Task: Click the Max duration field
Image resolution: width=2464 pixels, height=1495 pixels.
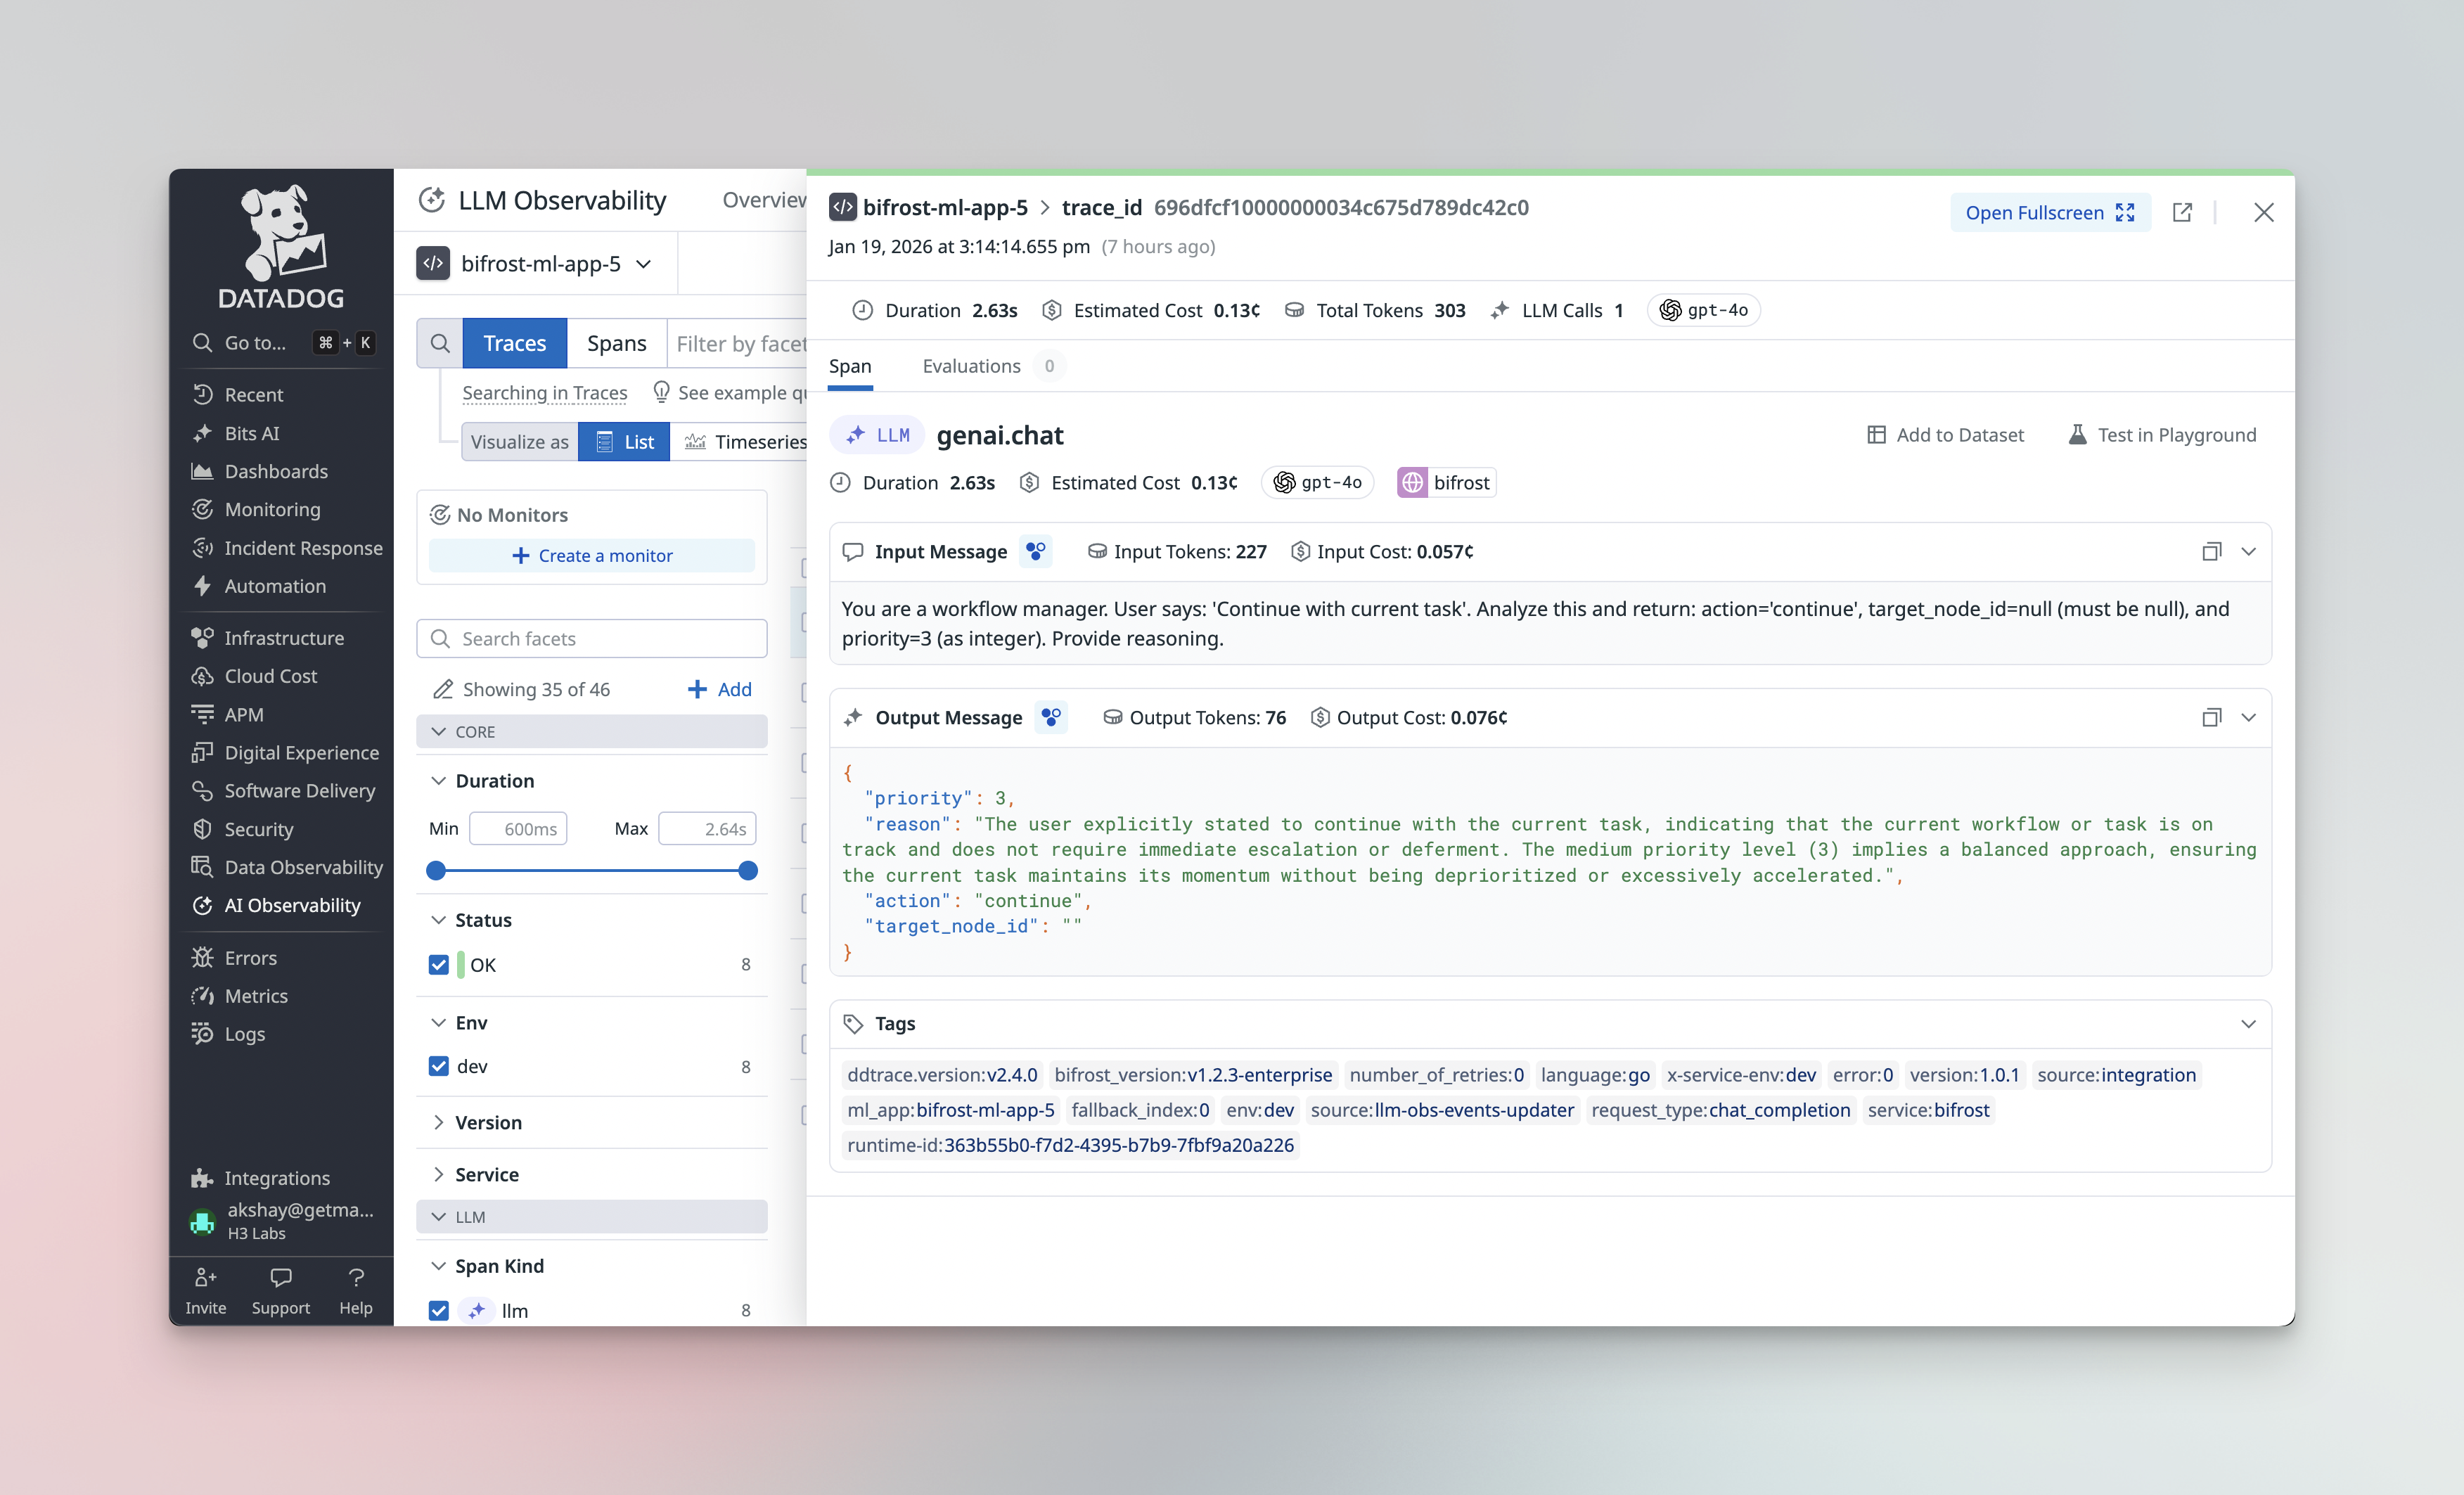Action: tap(707, 828)
